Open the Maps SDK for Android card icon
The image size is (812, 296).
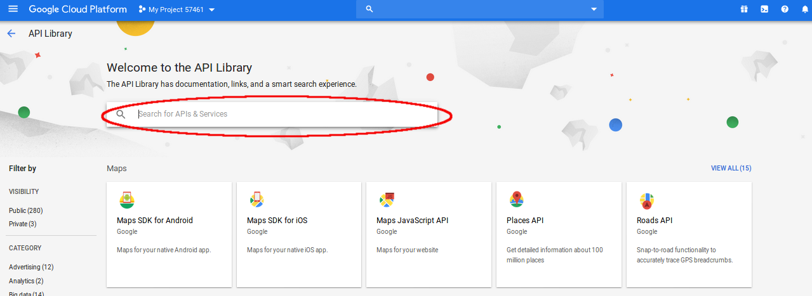point(126,200)
